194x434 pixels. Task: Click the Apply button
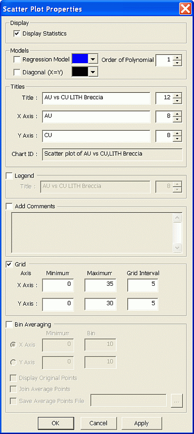pyautogui.click(x=142, y=423)
